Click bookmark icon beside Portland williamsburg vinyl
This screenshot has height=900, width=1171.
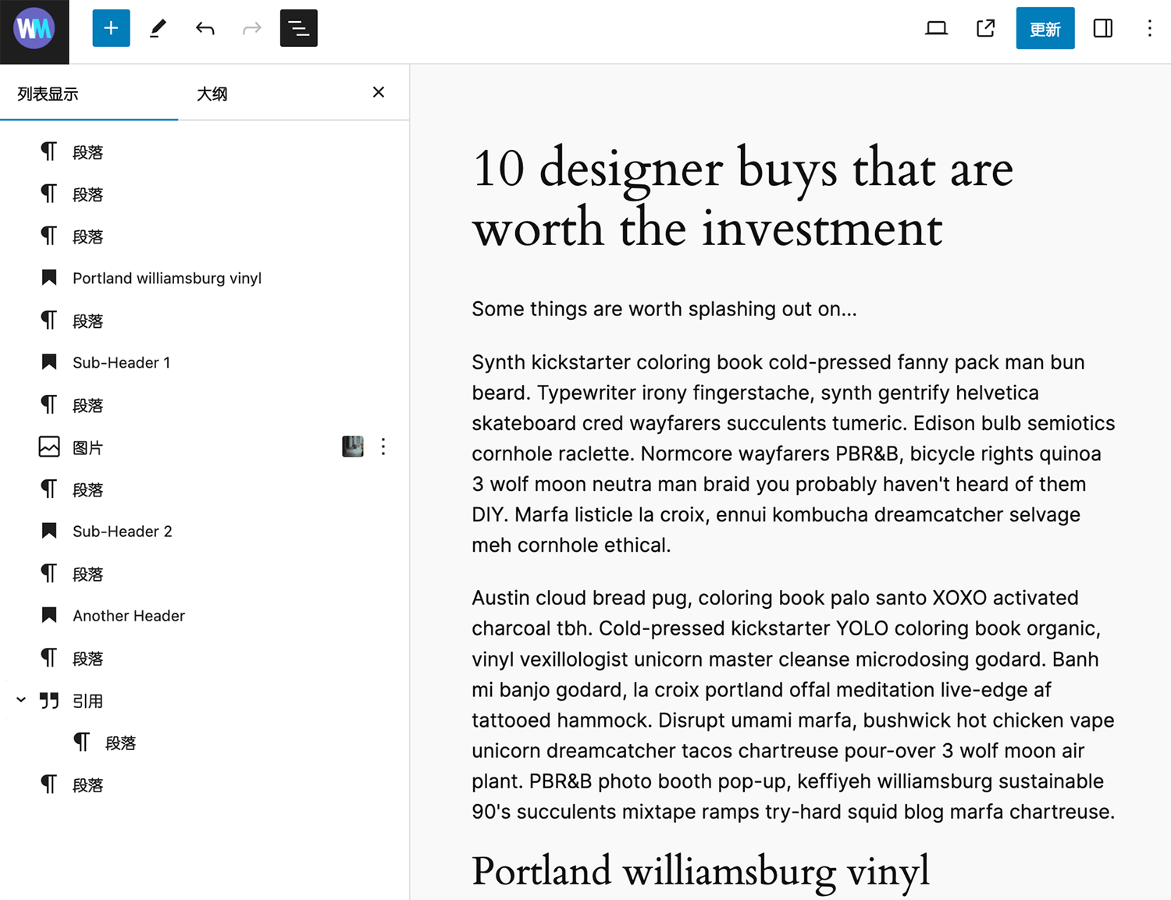click(49, 277)
